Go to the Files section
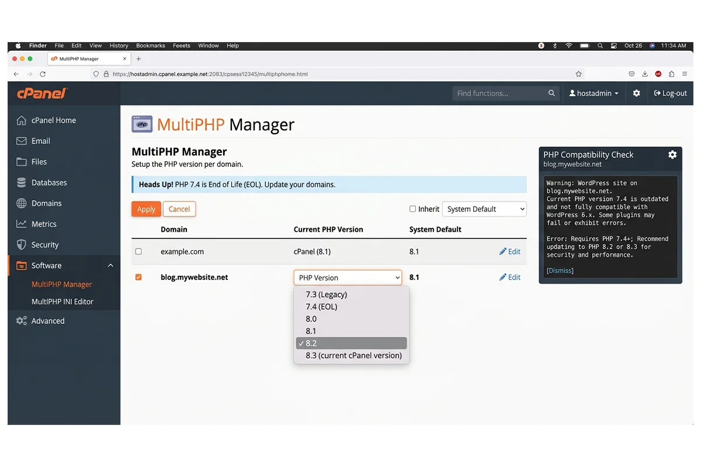Viewport: 701px width, 467px height. point(32,162)
